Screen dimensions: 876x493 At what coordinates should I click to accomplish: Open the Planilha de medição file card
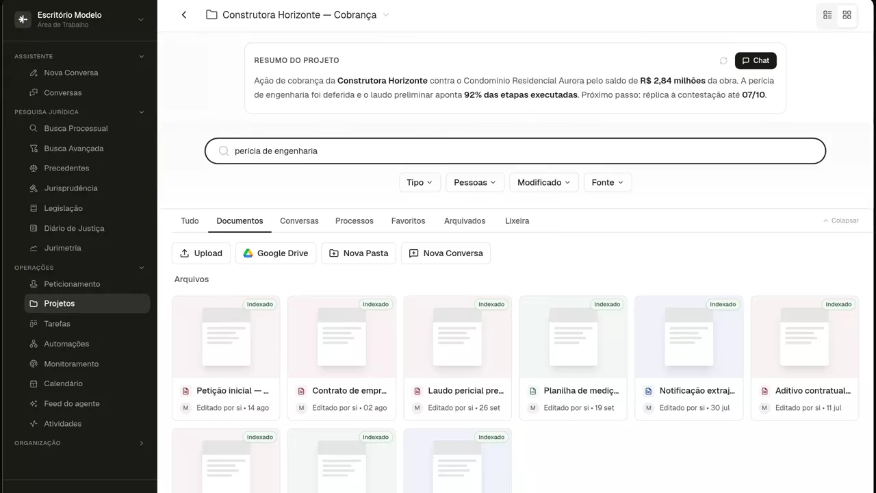point(574,358)
